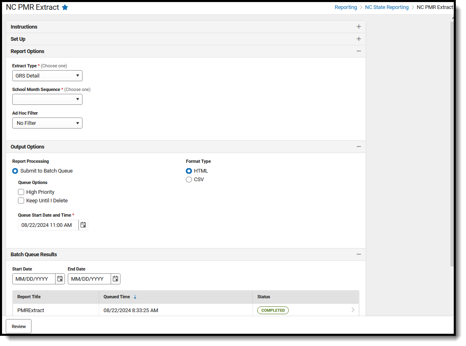Image resolution: width=466 pixels, height=346 pixels.
Task: Collapse the Batch Queue Results section
Action: (x=359, y=255)
